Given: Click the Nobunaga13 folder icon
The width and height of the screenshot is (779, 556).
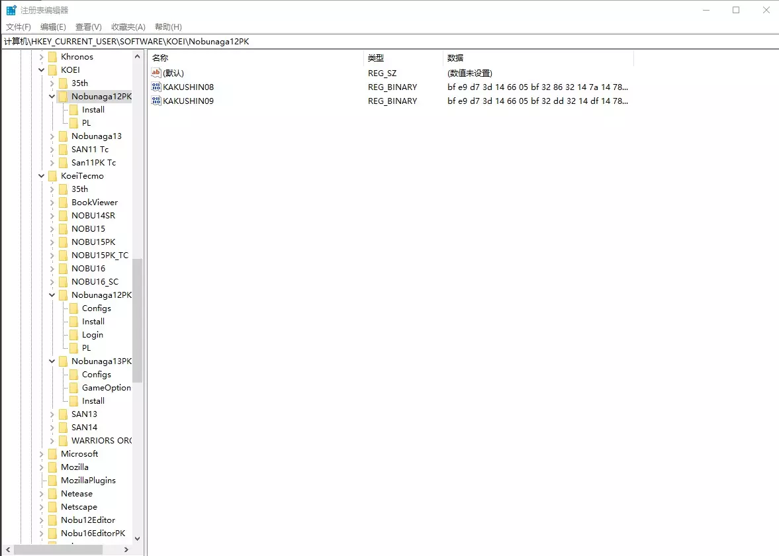Looking at the screenshot, I should (x=63, y=136).
